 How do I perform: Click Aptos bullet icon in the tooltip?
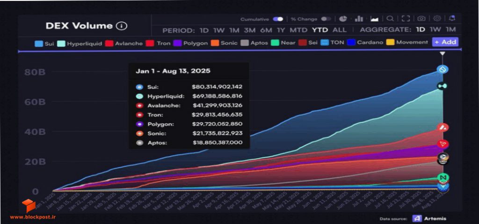click(x=139, y=143)
